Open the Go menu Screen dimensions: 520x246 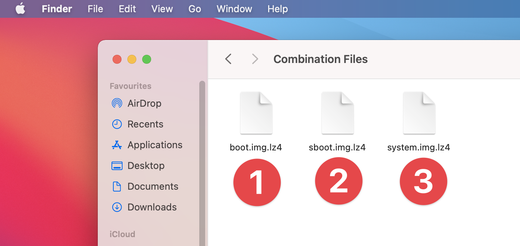(195, 9)
